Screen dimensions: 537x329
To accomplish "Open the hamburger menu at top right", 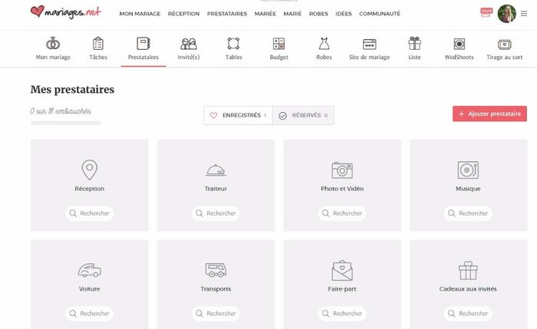I will (524, 13).
